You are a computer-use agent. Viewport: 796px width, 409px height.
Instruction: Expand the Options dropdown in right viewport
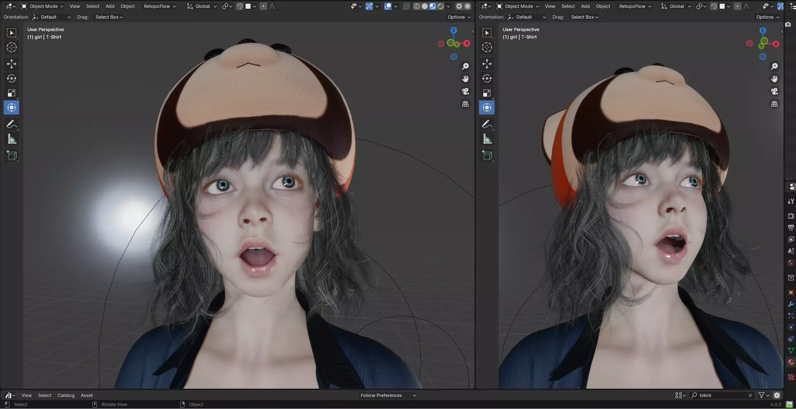coord(768,17)
